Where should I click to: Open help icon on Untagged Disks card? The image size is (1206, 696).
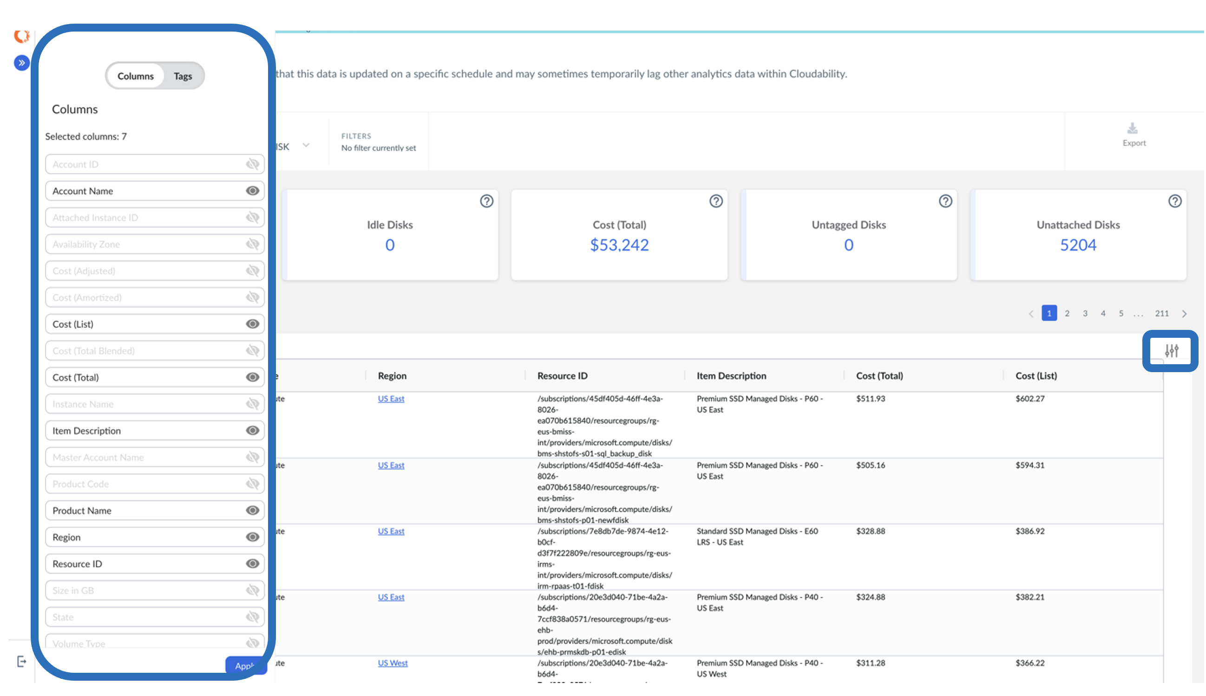click(x=946, y=201)
